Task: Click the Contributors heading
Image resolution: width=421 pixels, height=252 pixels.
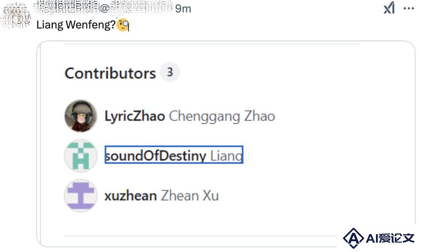Action: pos(110,73)
